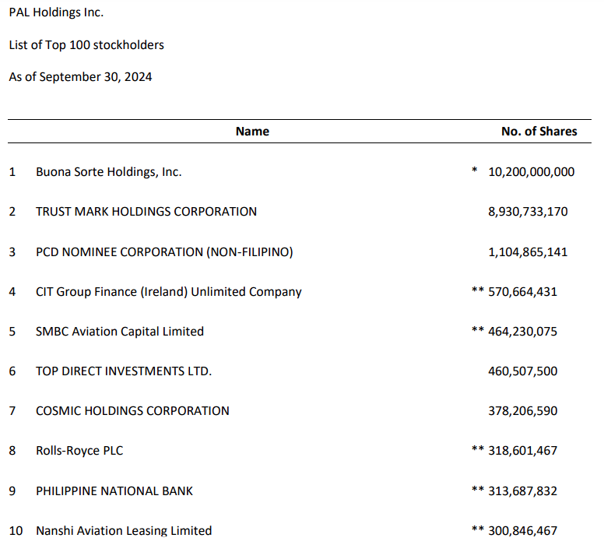The width and height of the screenshot is (604, 545).
Task: Click the 10,200,000,000 share count
Action: tap(531, 171)
